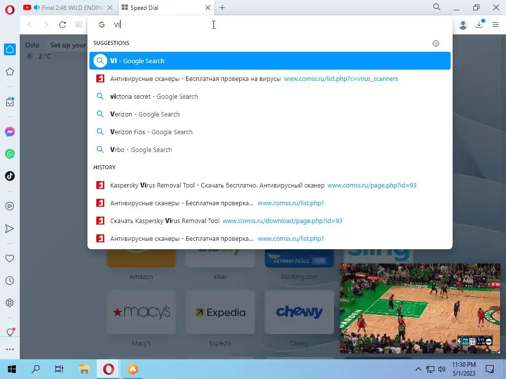Open Windows taskbar search
This screenshot has height=379, width=506.
point(36,369)
